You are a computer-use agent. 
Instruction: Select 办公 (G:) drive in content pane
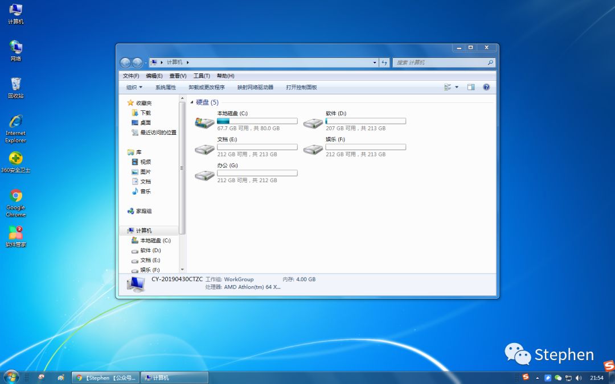(x=246, y=173)
